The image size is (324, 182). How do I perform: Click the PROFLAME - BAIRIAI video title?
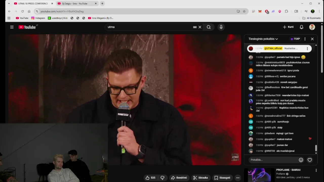(x=288, y=170)
